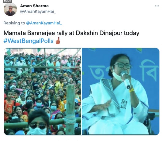Image resolution: width=163 pixels, height=141 pixels.
Task: Click the @AmanKayamHai_ mention after Replying to
Action: tap(44, 23)
